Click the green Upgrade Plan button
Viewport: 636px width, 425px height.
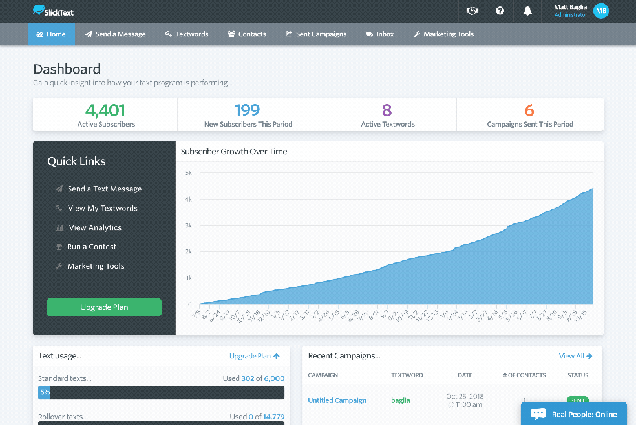click(x=104, y=307)
